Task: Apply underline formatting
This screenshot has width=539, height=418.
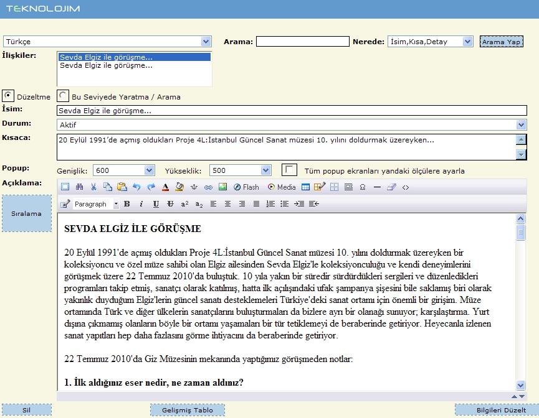Action: point(156,204)
